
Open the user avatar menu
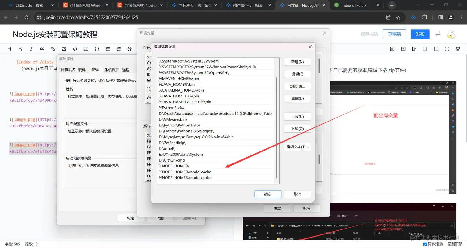click(x=452, y=34)
